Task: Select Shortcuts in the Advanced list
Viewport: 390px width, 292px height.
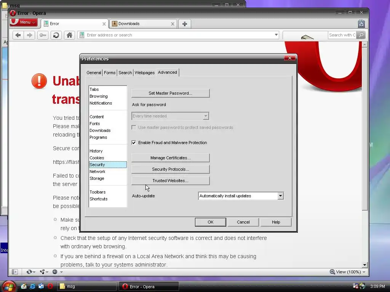Action: [108, 199]
